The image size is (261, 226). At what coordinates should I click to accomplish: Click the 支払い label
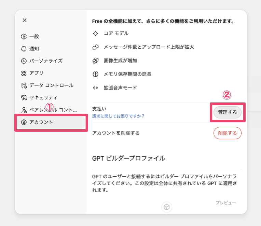point(99,109)
